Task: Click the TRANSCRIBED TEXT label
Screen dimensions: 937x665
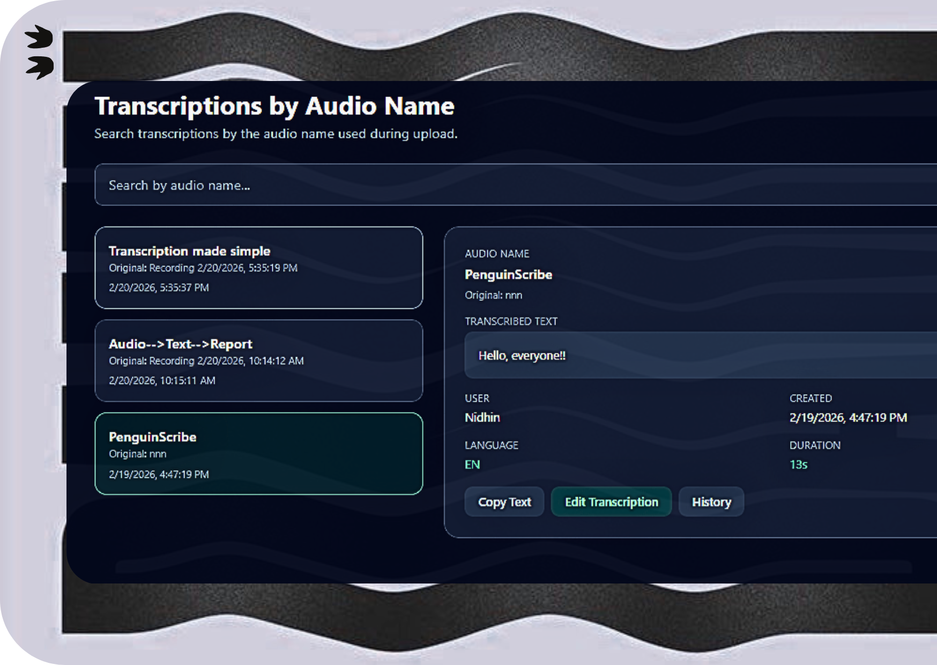Action: 511,321
